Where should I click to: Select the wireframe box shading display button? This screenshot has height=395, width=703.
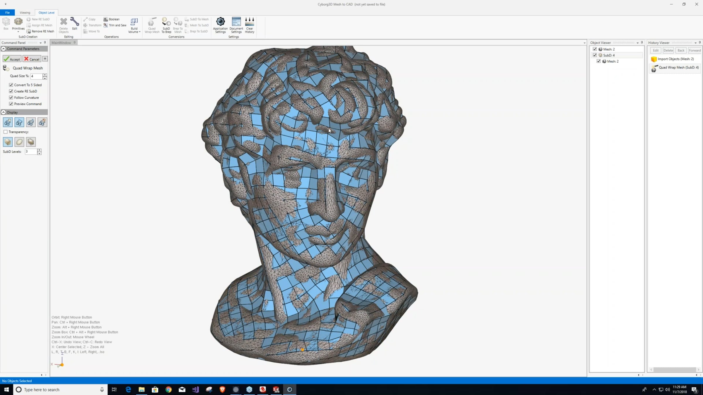pyautogui.click(x=31, y=142)
